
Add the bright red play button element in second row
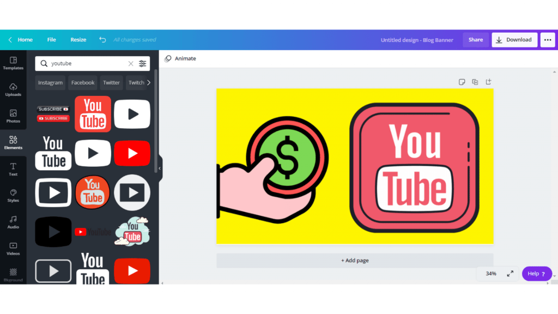(132, 153)
